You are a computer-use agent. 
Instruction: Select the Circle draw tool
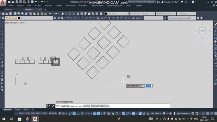point(2,44)
